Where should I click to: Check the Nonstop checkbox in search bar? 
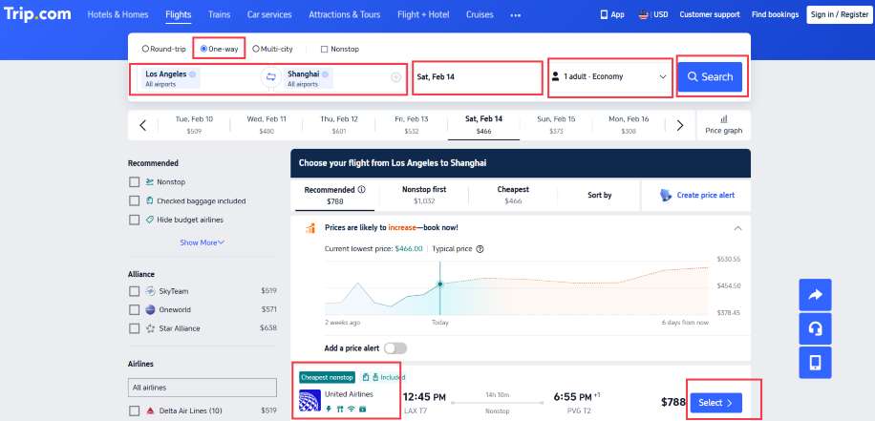click(x=325, y=49)
